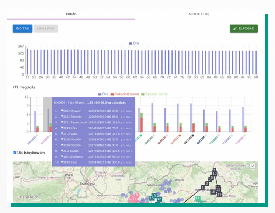The height and width of the screenshot is (213, 275).
Task: Click the location pin beside 2628 Szob
Action: point(62,162)
